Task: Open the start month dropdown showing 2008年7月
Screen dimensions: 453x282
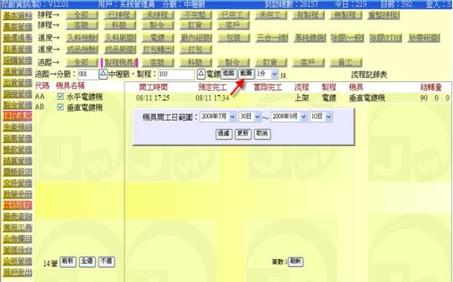Action: [232, 117]
